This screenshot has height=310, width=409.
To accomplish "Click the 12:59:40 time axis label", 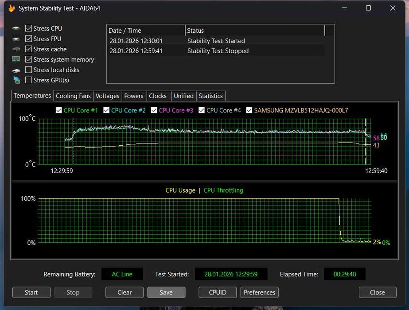I will pyautogui.click(x=376, y=171).
